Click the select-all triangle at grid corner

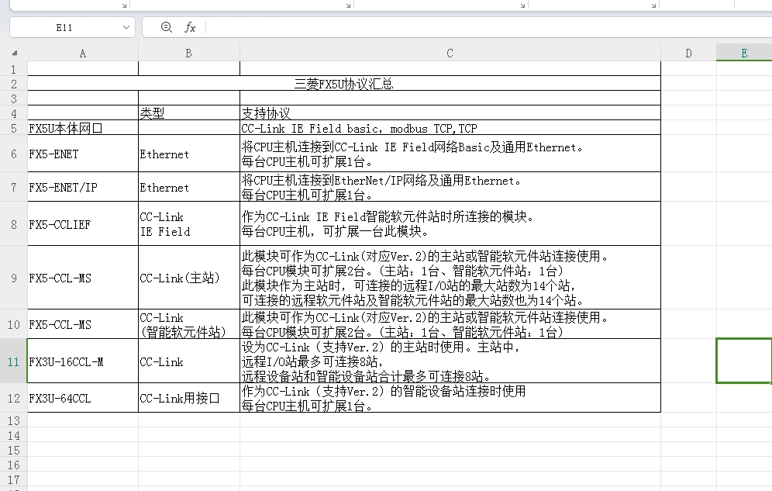14,54
